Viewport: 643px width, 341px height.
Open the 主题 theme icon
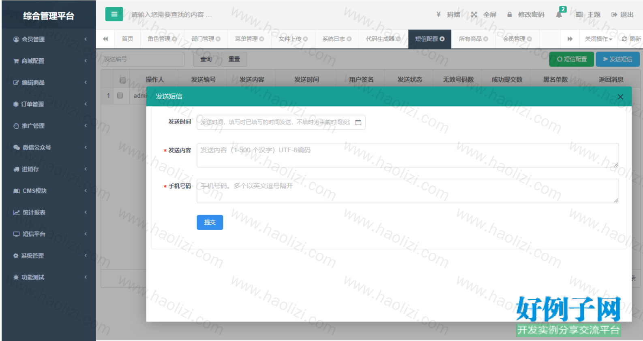point(579,15)
